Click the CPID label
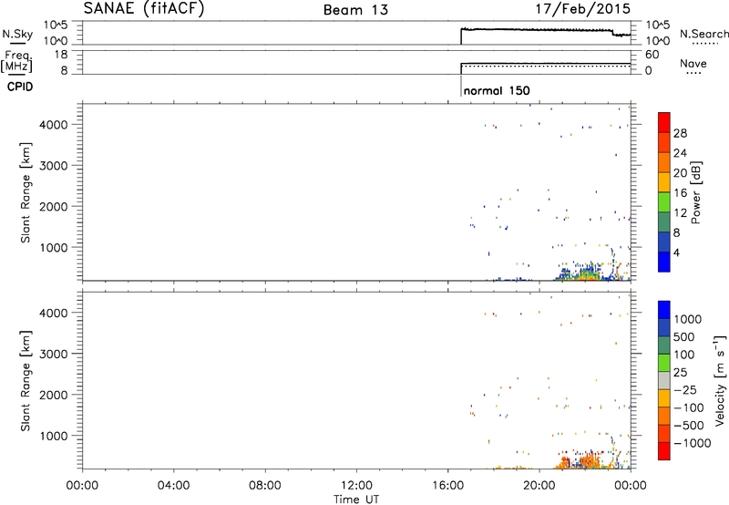Viewport: 729px width, 505px height. [x=20, y=87]
